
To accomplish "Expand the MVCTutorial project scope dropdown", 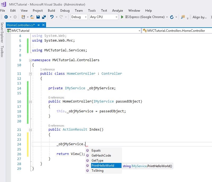I will (x=139, y=31).
